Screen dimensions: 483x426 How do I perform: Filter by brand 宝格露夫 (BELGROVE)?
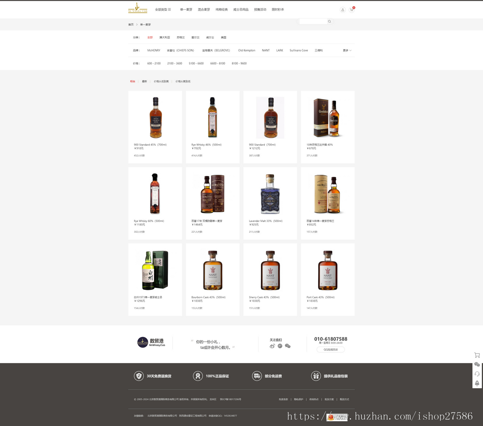(x=216, y=51)
